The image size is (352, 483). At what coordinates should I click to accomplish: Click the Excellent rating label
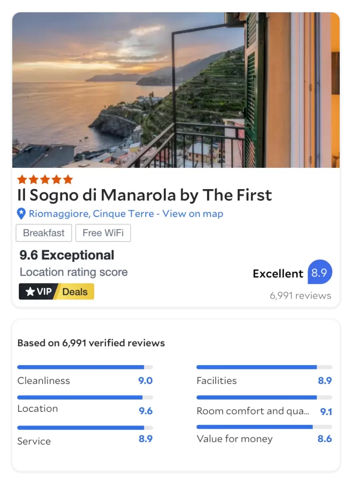click(x=278, y=274)
